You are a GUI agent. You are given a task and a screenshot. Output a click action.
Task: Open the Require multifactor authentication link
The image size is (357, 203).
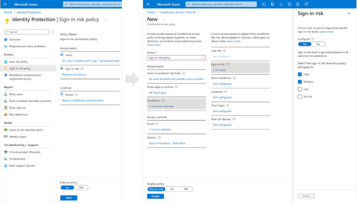pyautogui.click(x=83, y=100)
